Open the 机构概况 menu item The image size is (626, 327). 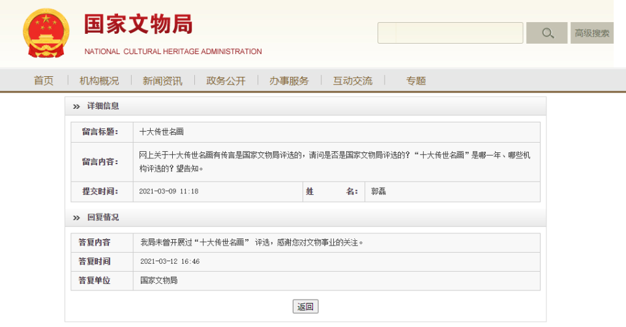(99, 81)
